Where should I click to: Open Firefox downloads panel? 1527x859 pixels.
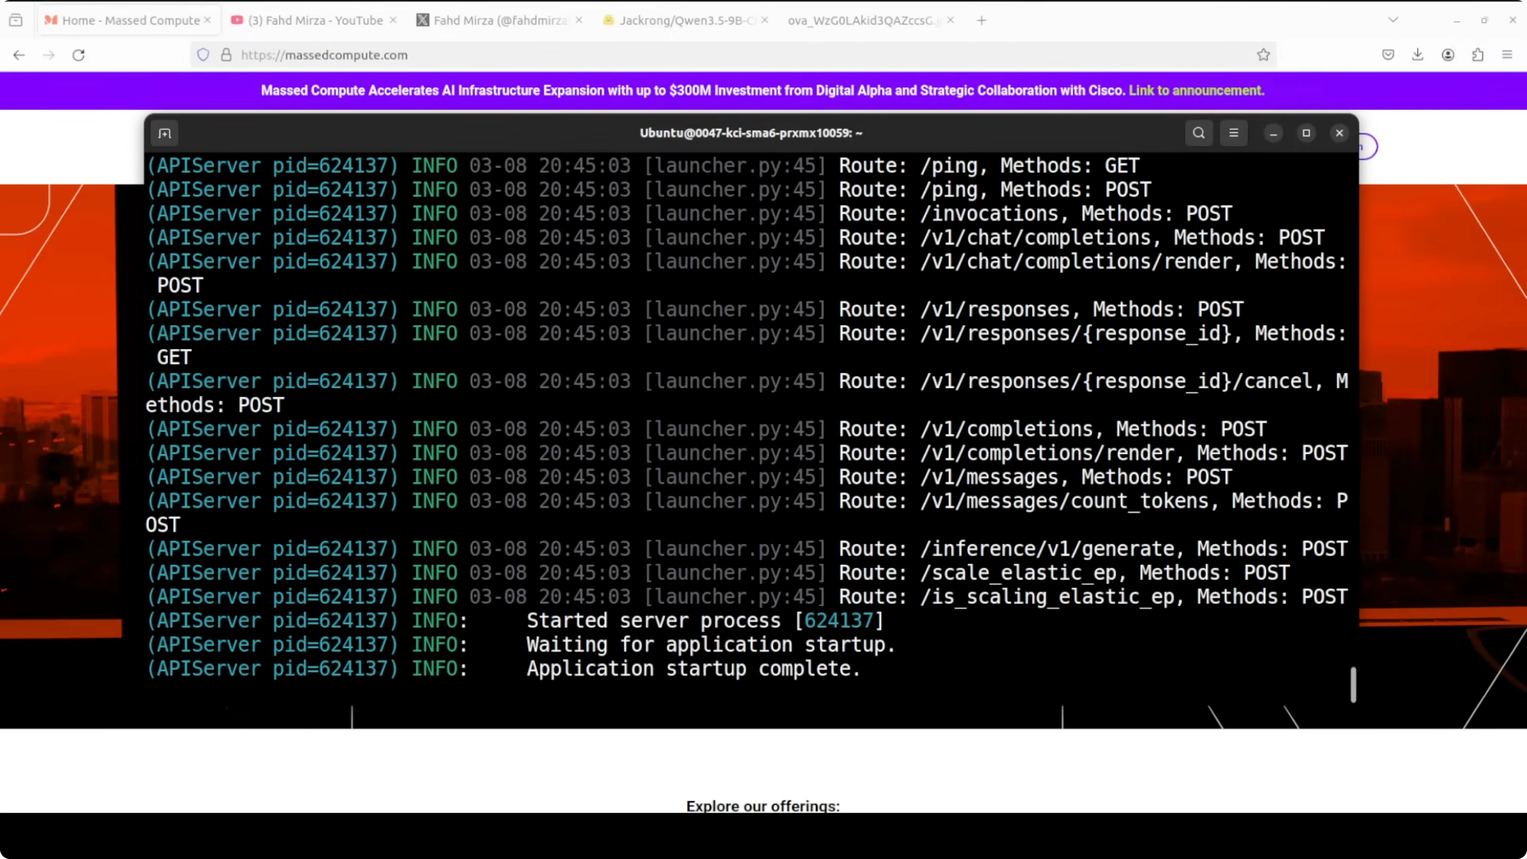tap(1417, 55)
